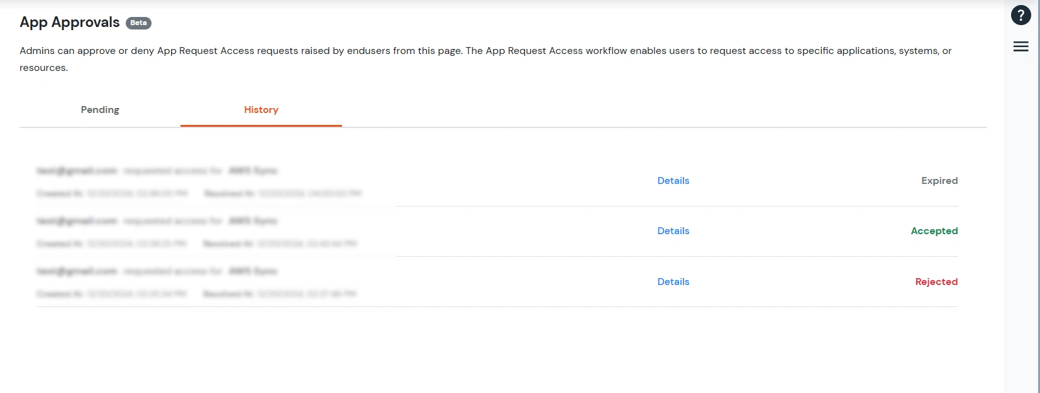Click the Rejected status label
Image resolution: width=1040 pixels, height=393 pixels.
936,281
